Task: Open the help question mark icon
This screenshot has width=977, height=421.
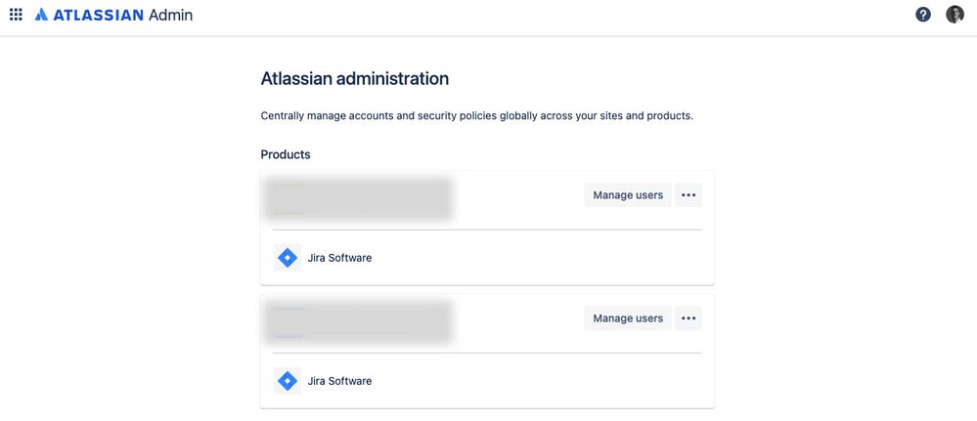Action: point(923,15)
